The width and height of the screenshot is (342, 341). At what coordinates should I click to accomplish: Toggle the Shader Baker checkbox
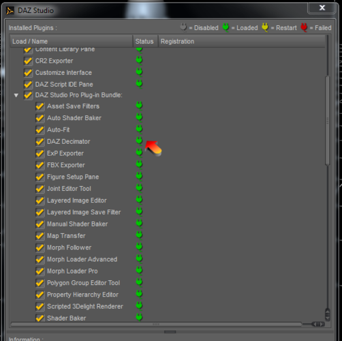point(40,318)
